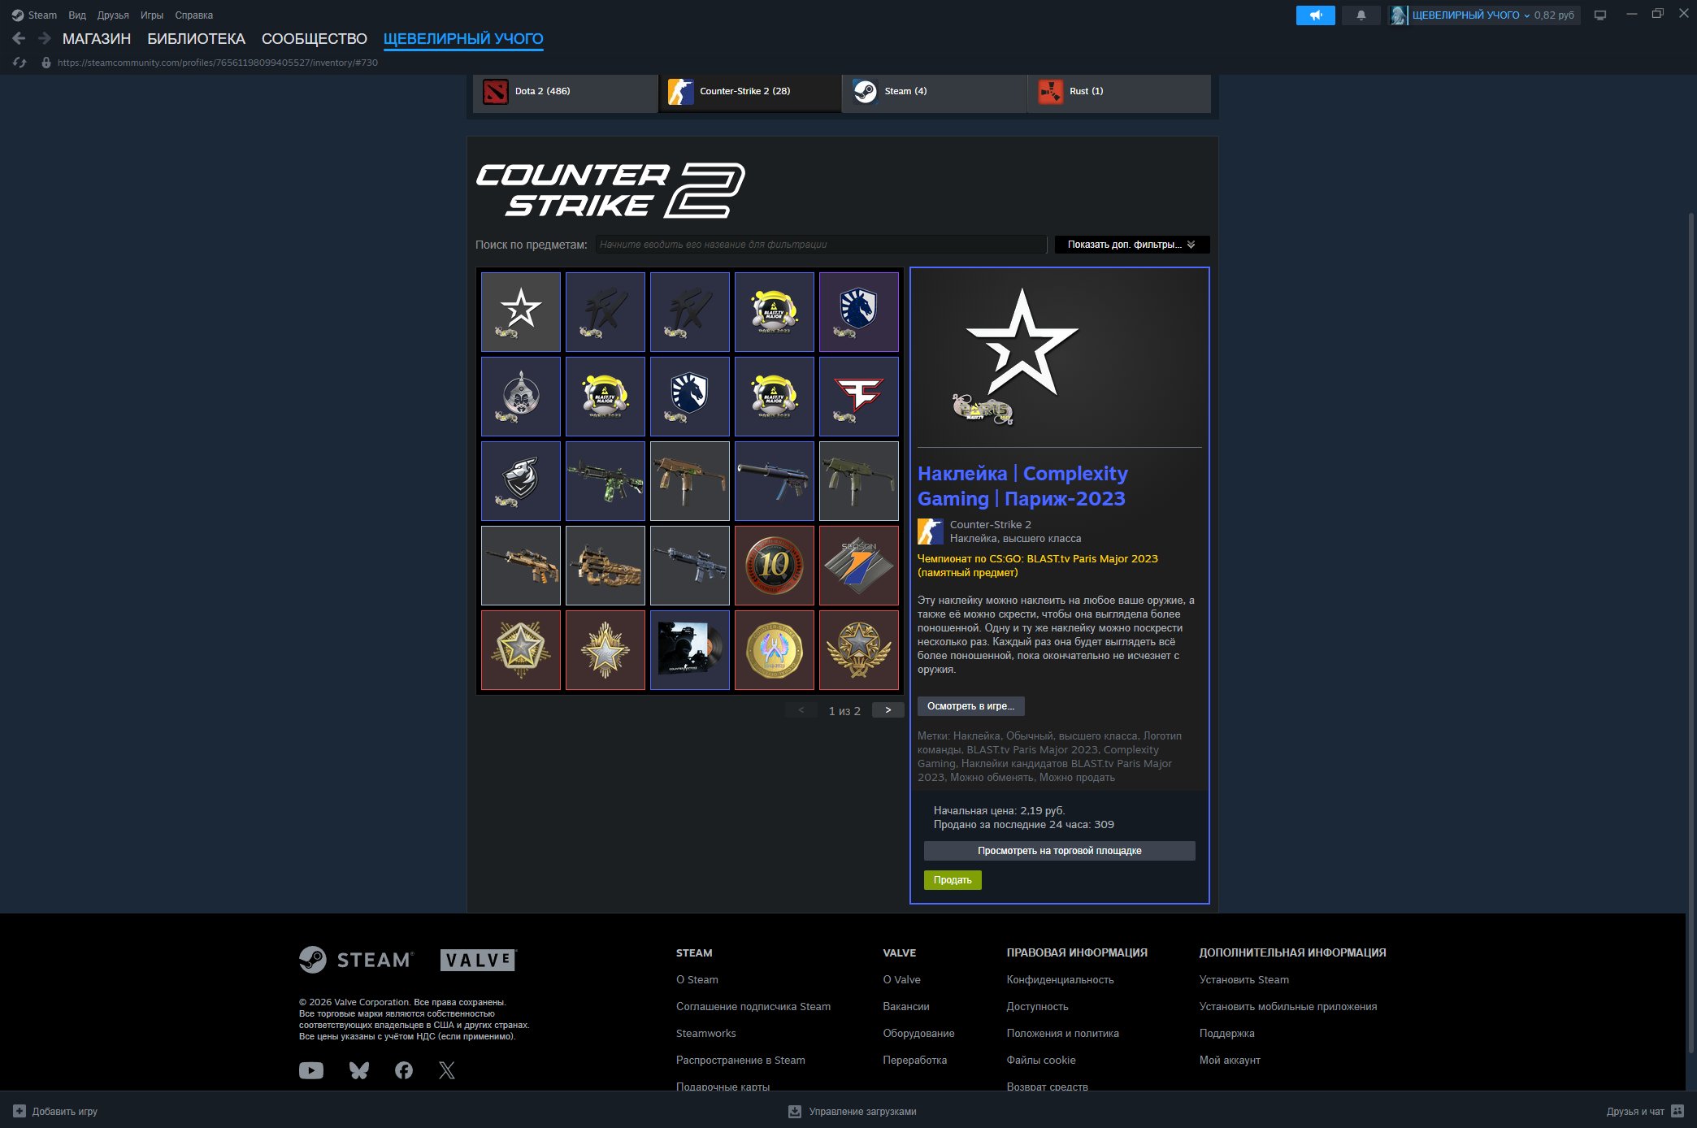1697x1128 pixels.
Task: Open the Steamworks footer link
Action: 706,1033
